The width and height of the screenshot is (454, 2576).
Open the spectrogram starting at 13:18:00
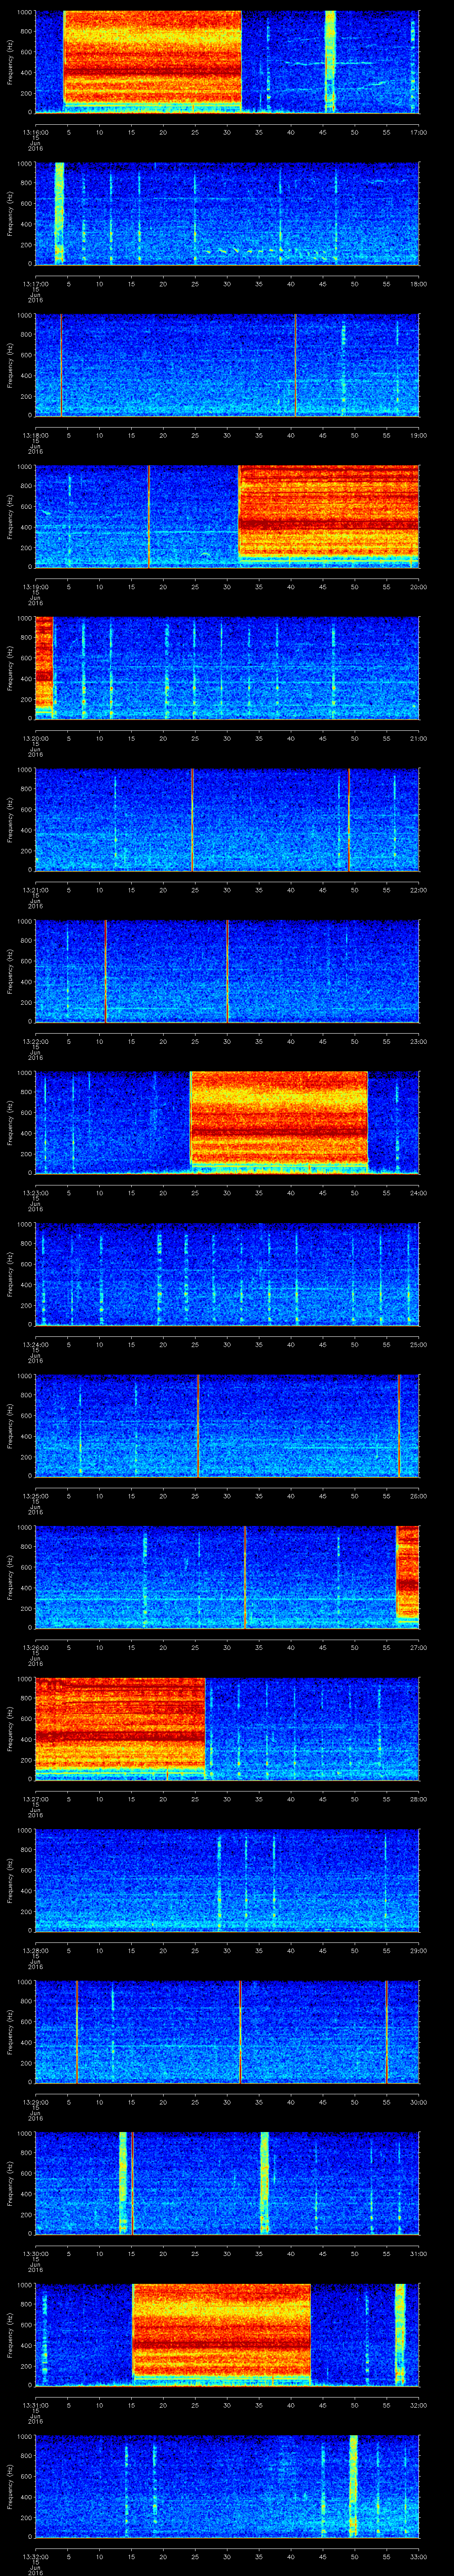click(x=227, y=364)
